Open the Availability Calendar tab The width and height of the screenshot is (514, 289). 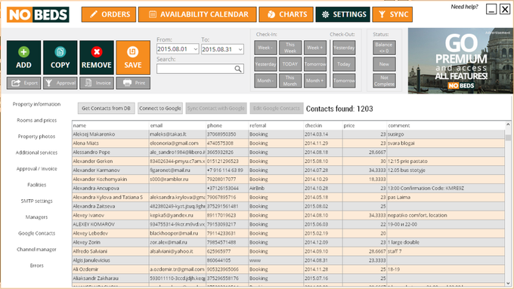point(197,14)
